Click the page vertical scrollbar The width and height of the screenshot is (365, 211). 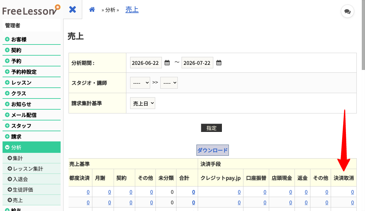point(363,35)
